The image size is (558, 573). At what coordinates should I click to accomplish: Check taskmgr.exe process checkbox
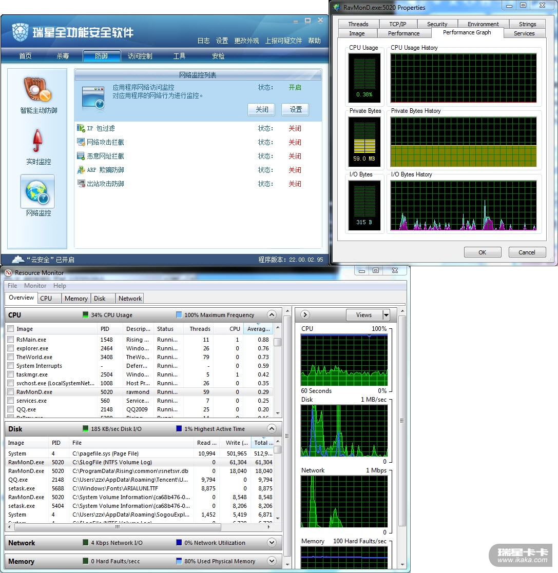click(11, 374)
